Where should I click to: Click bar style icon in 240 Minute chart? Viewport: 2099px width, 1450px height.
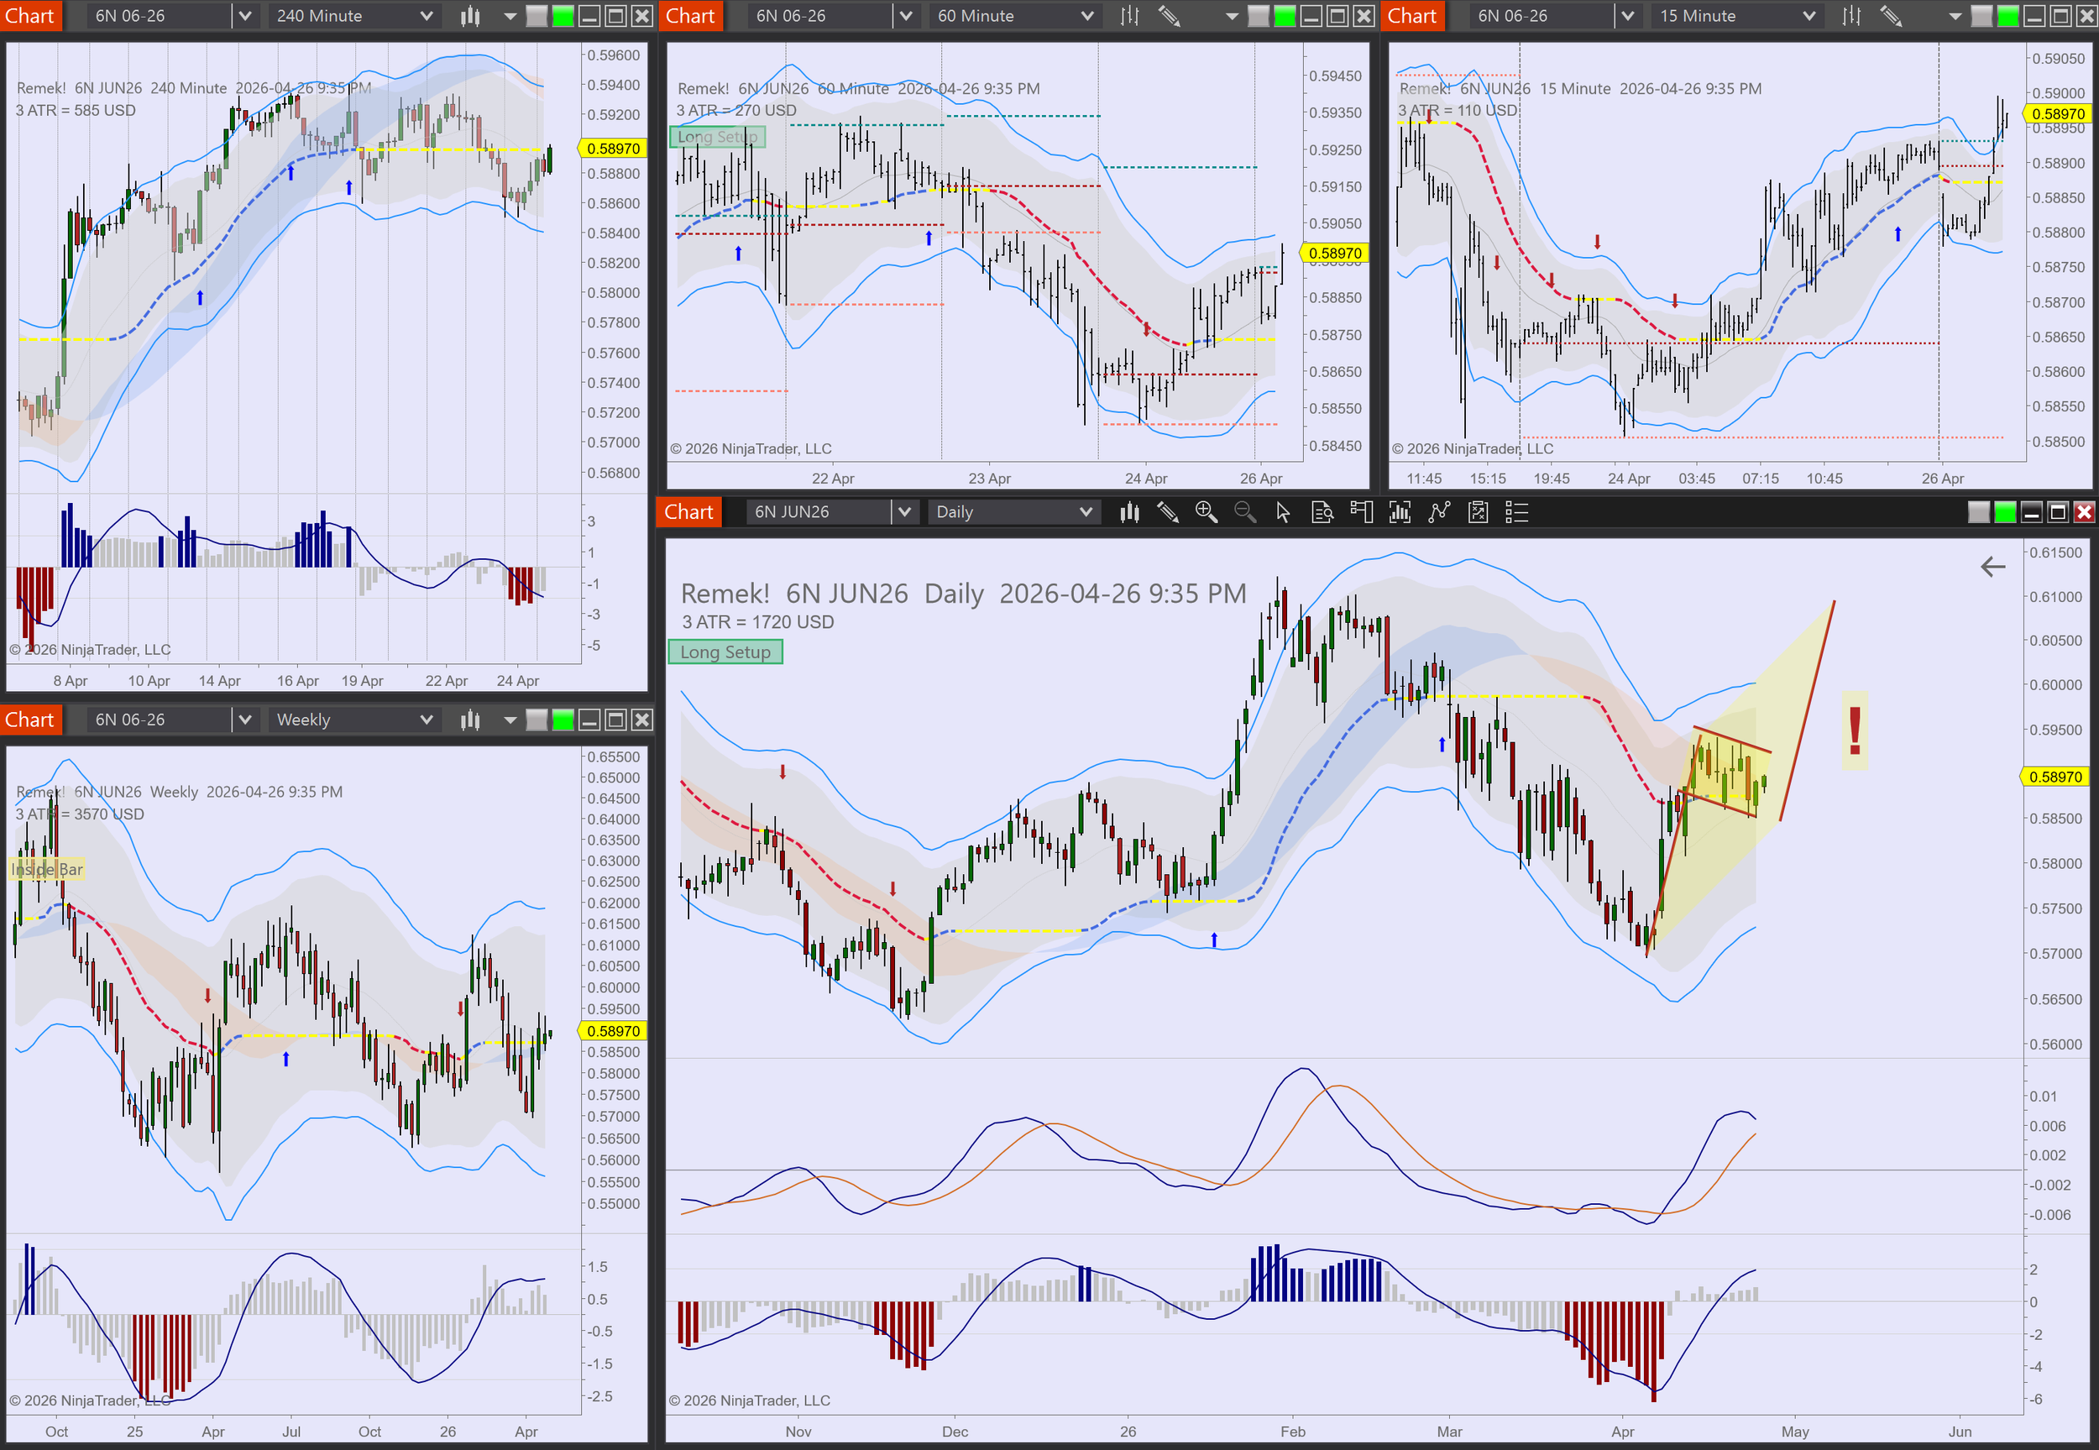pyautogui.click(x=470, y=15)
